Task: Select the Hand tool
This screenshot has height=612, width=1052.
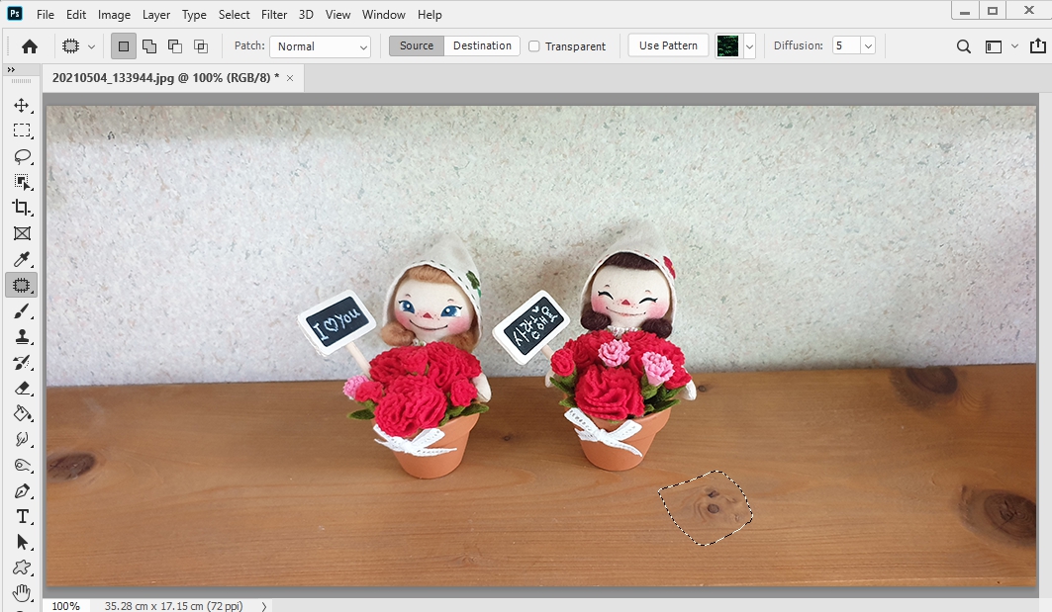Action: coord(22,592)
